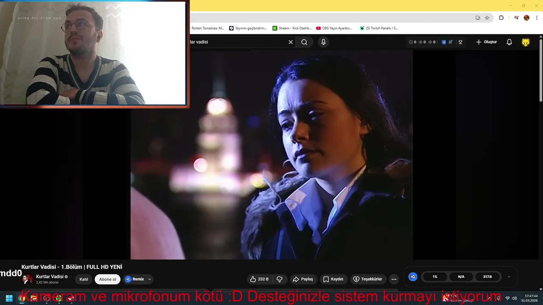Open OBS Yayın Ayarları bookmark
Image resolution: width=543 pixels, height=305 pixels.
point(334,28)
